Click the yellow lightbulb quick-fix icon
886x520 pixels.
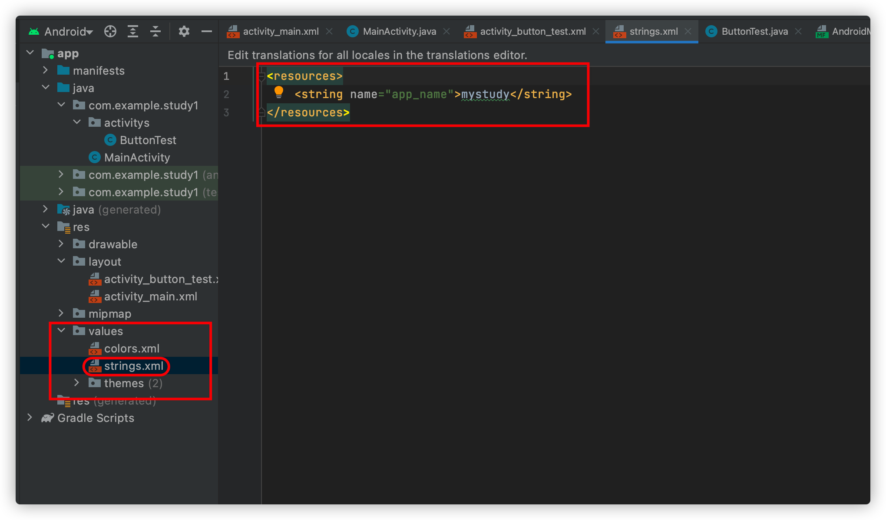279,92
